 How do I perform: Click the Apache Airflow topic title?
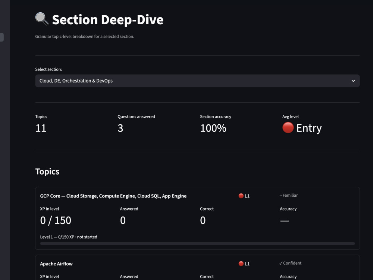(56, 264)
